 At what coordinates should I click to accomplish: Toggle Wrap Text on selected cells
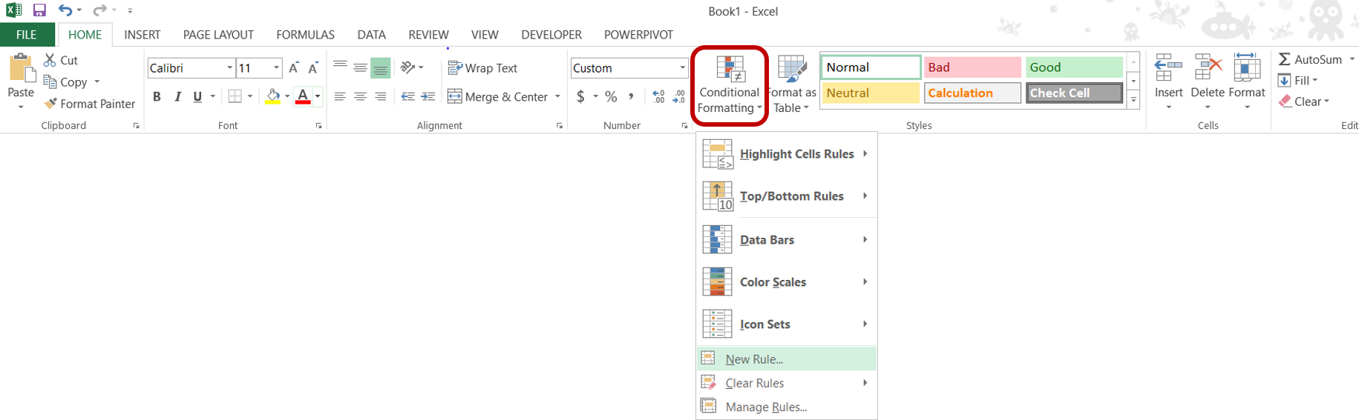pyautogui.click(x=482, y=68)
